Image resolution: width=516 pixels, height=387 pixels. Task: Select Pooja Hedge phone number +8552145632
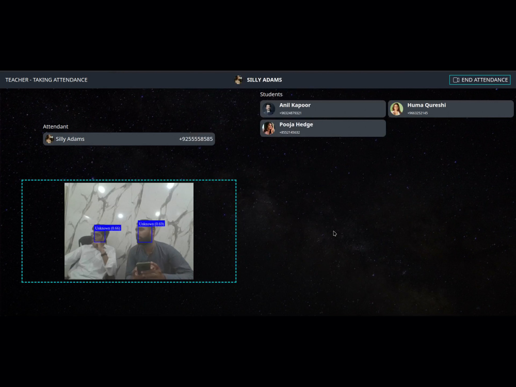pos(289,133)
